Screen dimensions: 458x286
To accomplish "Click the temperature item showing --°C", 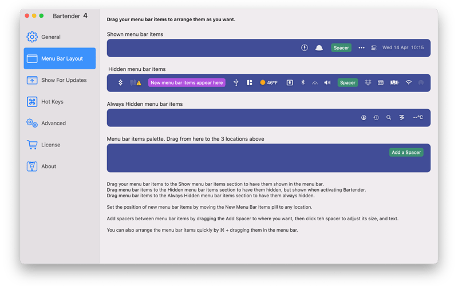I will tap(418, 117).
